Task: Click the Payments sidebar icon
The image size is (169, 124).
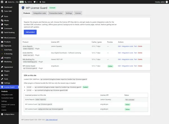Action: click(2, 46)
